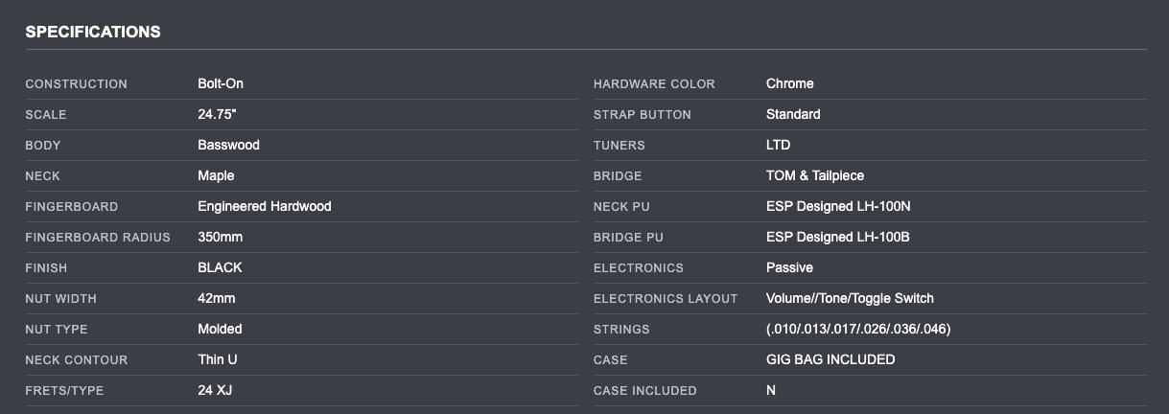
Task: Click the 42mm nut width value
Action: 218,298
